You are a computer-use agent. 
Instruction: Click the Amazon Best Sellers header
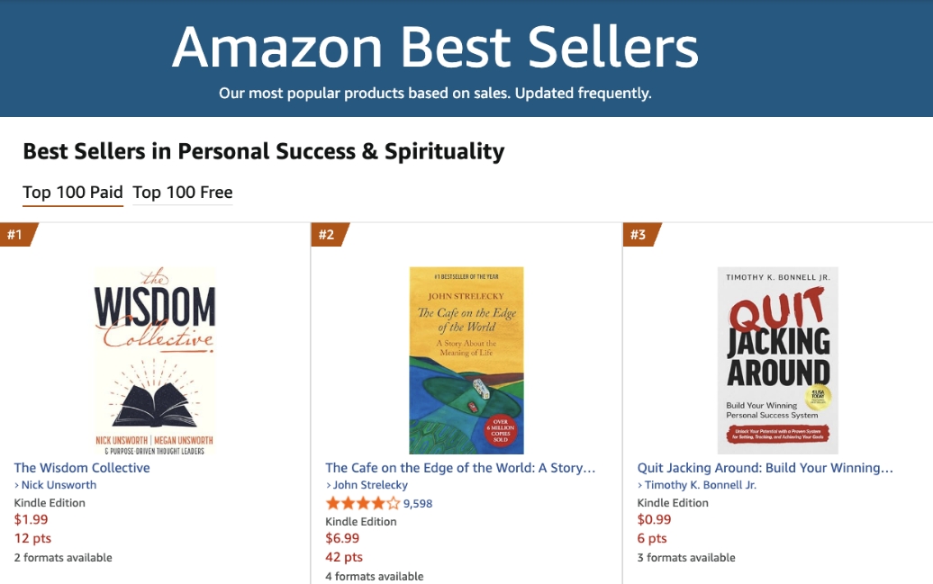436,47
